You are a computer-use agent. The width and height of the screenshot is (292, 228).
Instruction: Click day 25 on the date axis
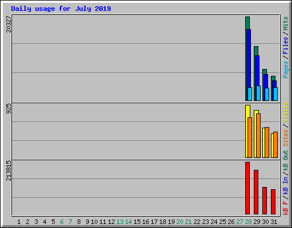coord(222,222)
